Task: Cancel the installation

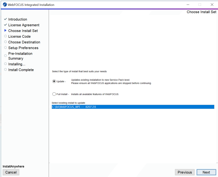Action: click(11, 172)
